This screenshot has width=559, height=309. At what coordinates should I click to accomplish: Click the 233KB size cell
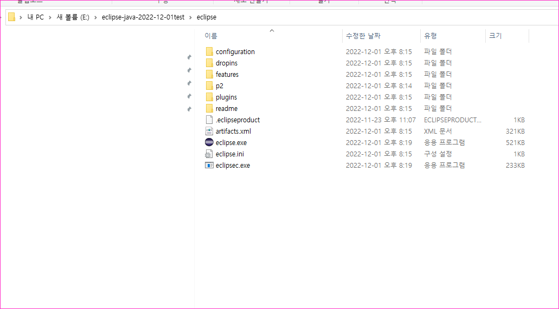coord(515,166)
